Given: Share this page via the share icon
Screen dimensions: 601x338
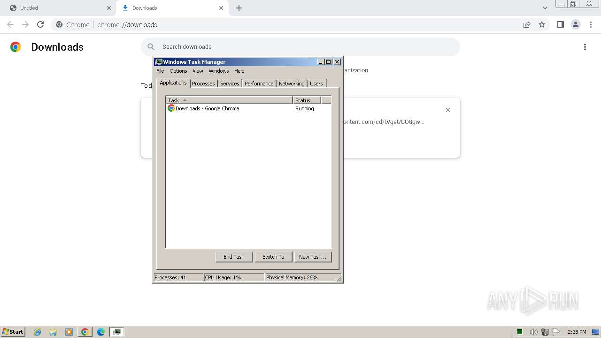Looking at the screenshot, I should tap(527, 24).
